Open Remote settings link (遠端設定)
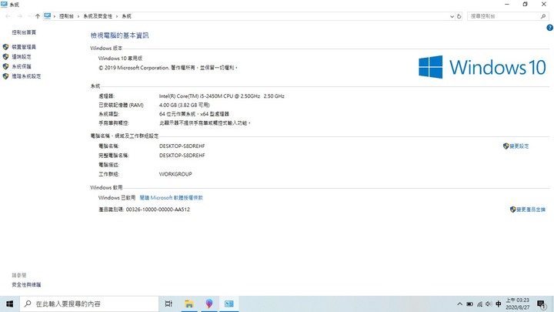Screen dimensions: 554x312 pyautogui.click(x=22, y=56)
